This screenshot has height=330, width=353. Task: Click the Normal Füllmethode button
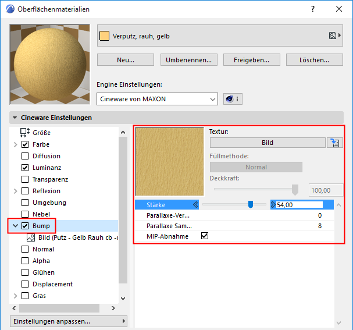pyautogui.click(x=256, y=167)
